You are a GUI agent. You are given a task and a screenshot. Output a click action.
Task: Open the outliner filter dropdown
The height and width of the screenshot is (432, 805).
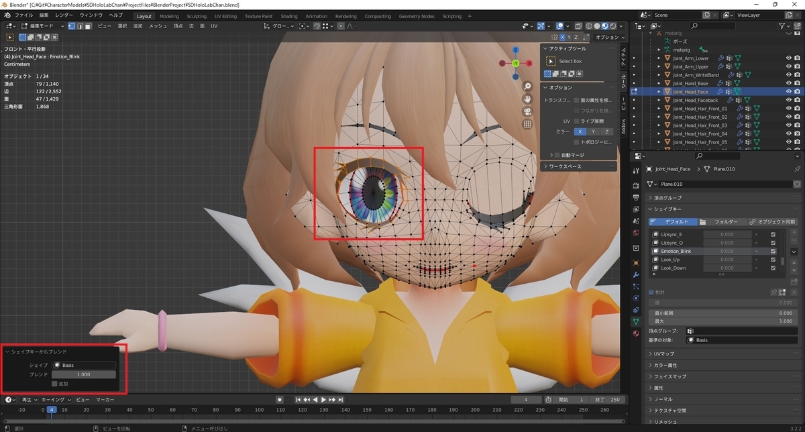[783, 26]
